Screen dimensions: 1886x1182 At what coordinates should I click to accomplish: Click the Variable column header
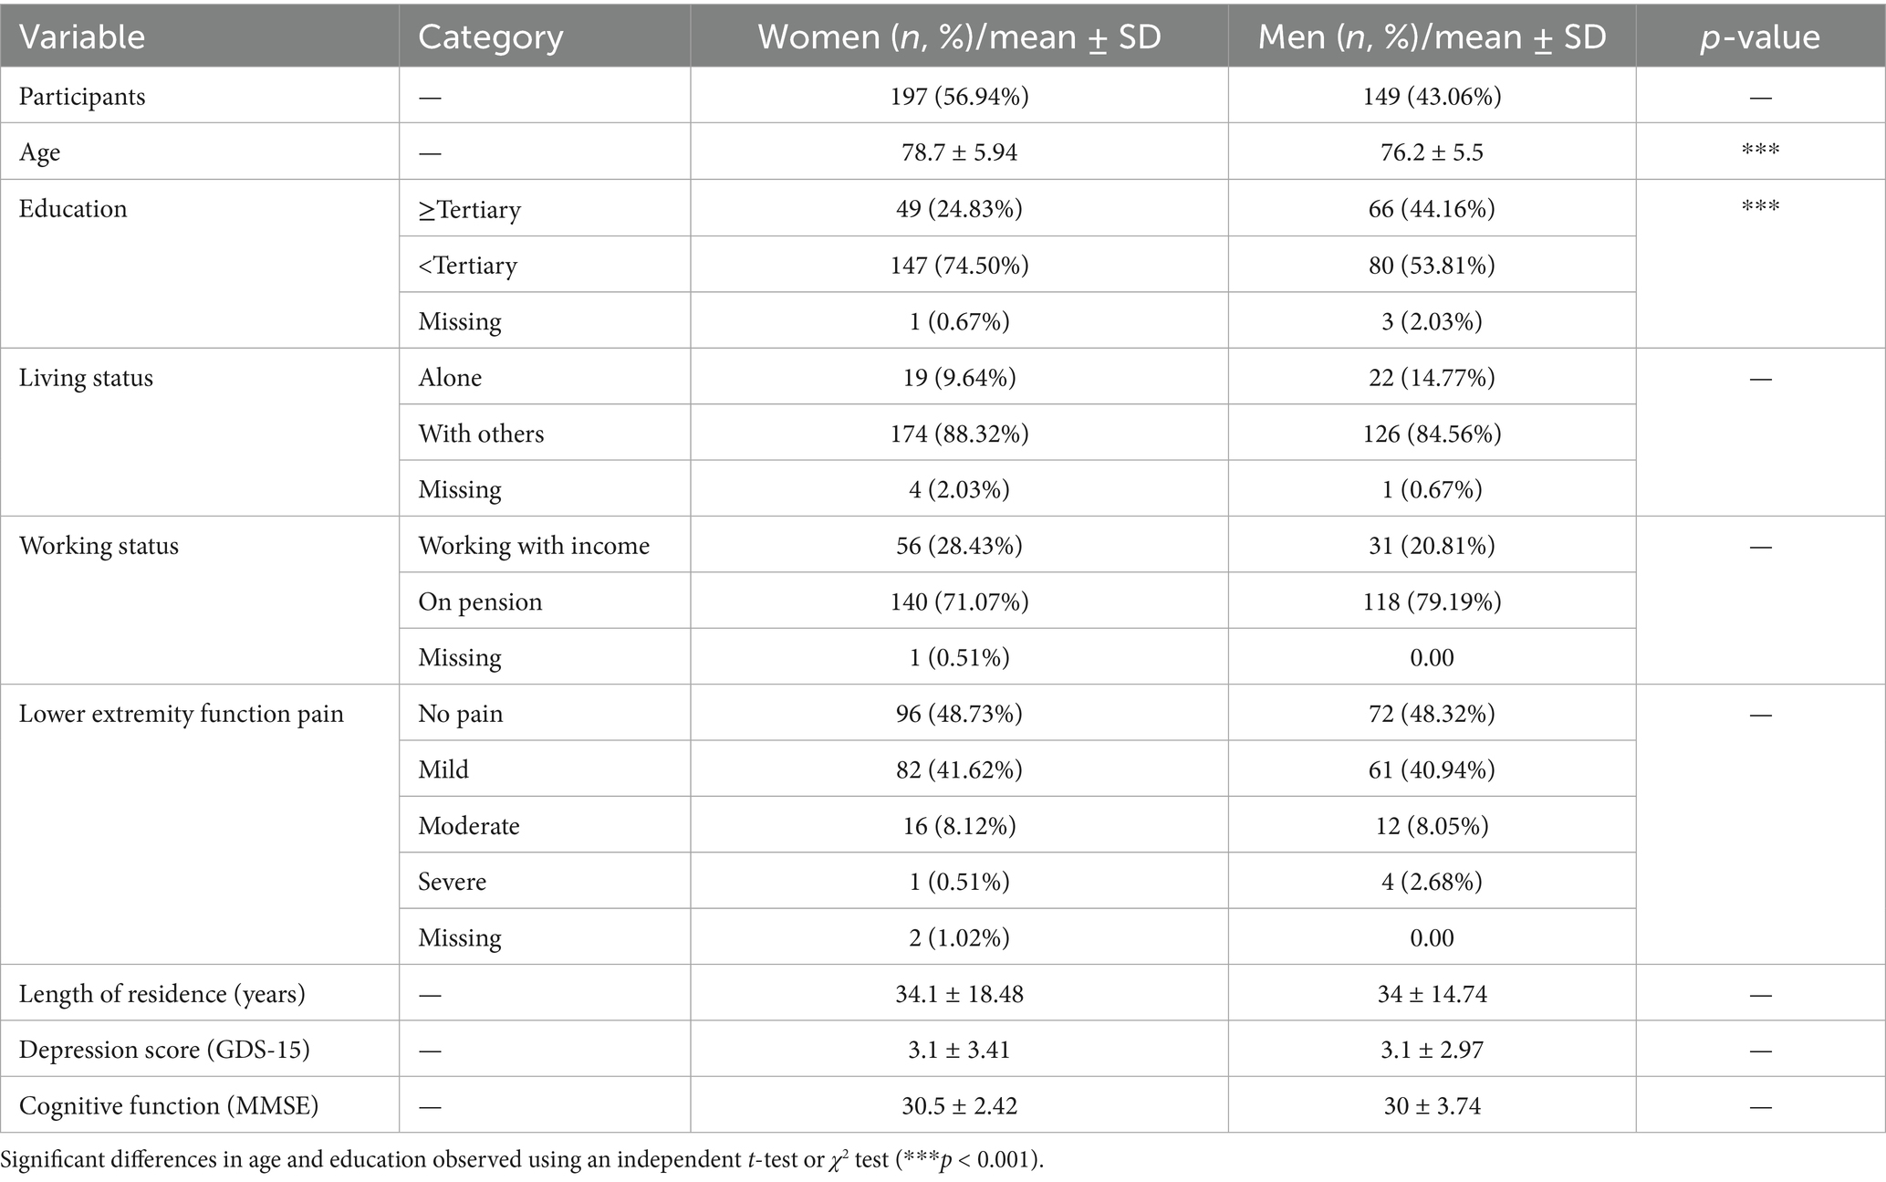point(82,37)
